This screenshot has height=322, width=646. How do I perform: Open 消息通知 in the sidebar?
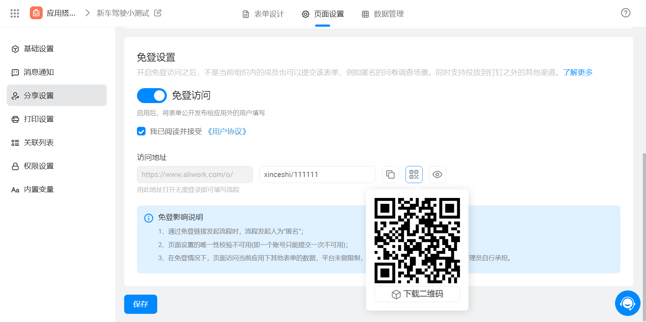point(57,72)
